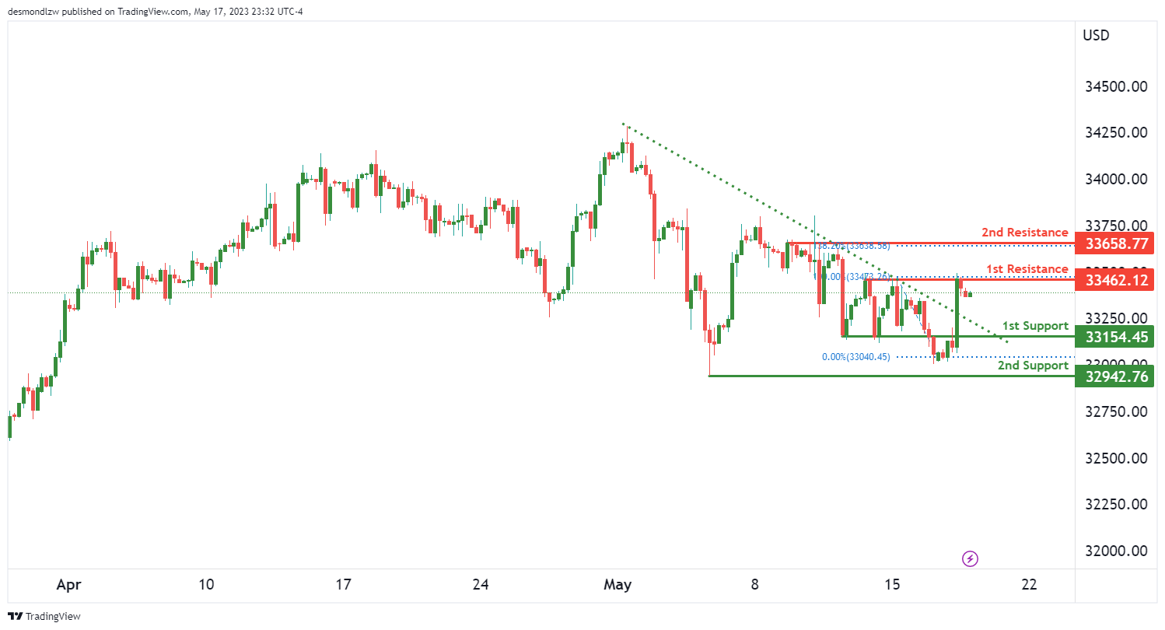The image size is (1165, 630).
Task: Click the 34500.00 price scale value
Action: pos(1116,86)
